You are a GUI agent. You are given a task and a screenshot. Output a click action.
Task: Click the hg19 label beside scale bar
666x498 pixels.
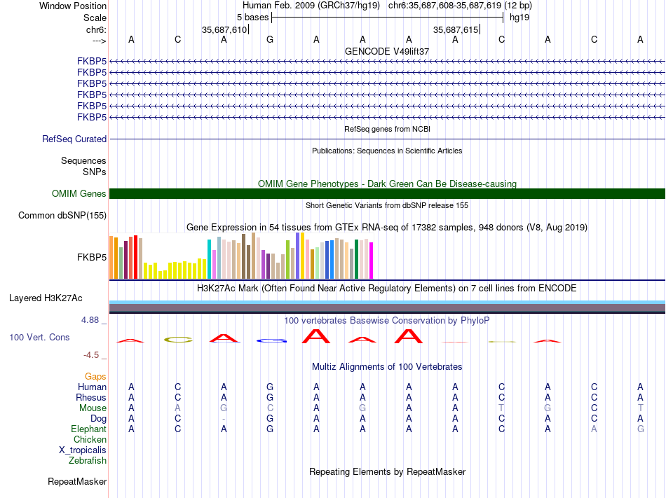[x=519, y=18]
